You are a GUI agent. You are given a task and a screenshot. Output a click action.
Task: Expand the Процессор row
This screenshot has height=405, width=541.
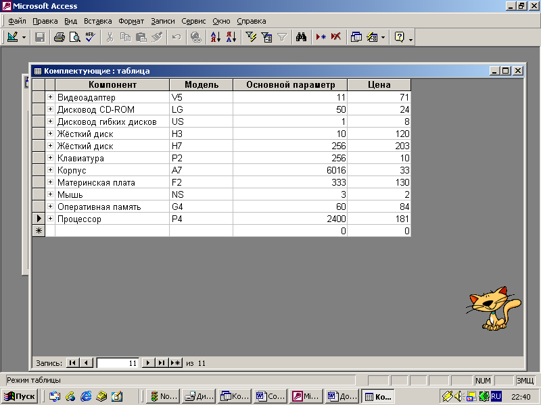coord(50,218)
